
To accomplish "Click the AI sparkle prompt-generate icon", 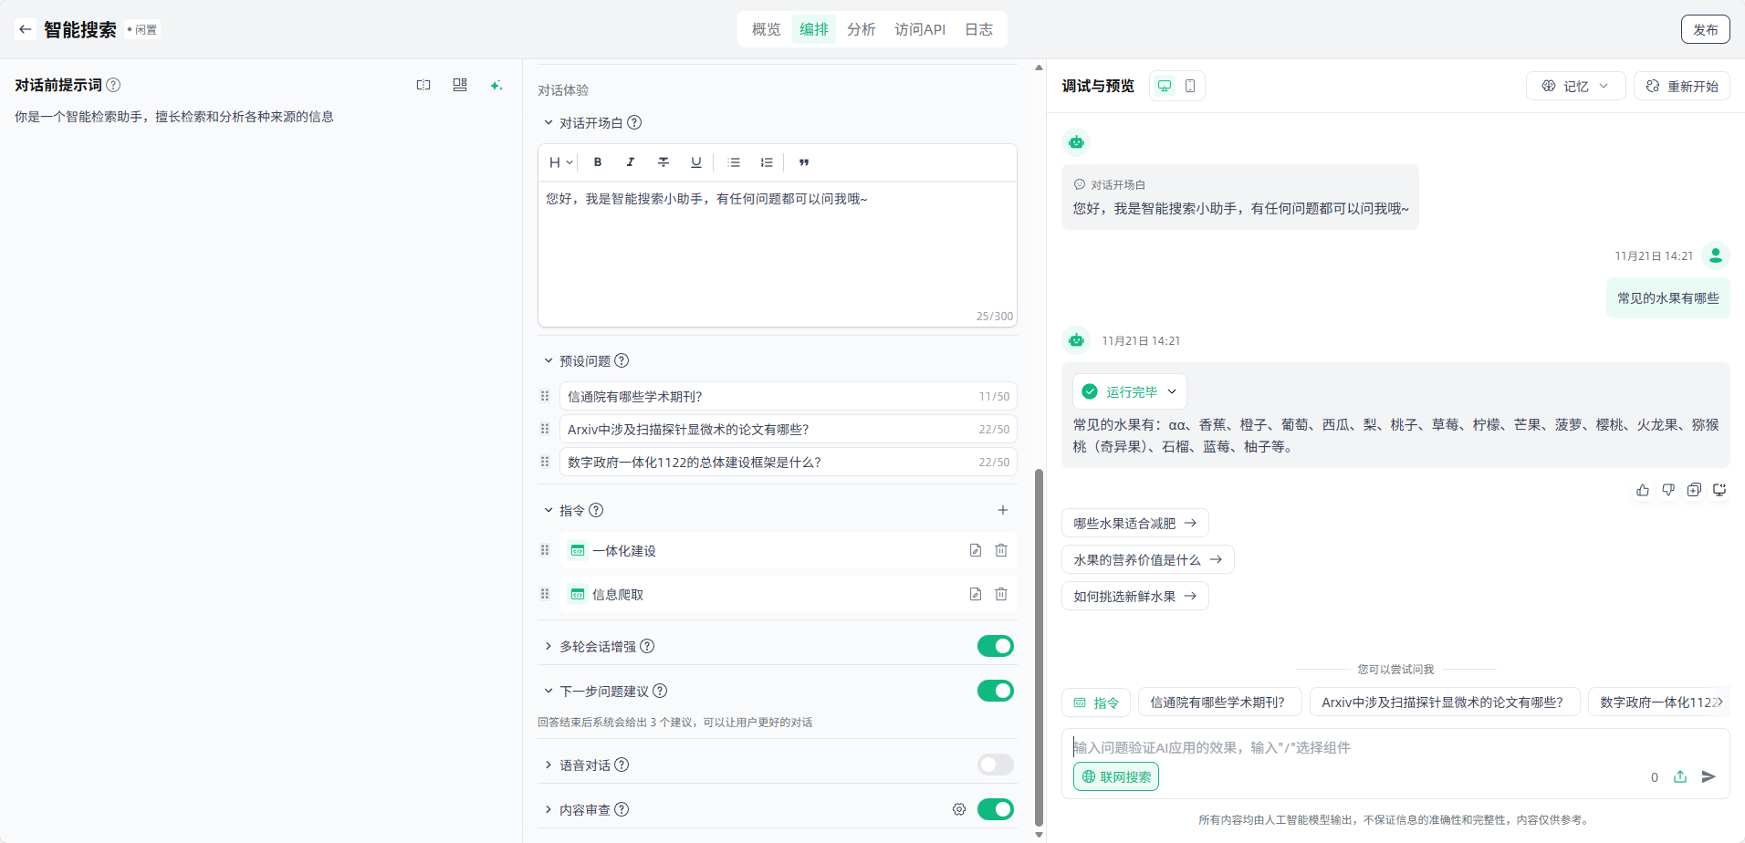I will point(496,85).
